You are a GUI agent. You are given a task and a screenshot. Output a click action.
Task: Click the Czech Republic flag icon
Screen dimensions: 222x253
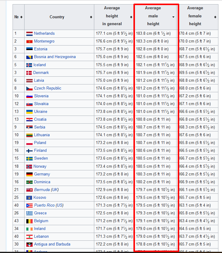pyautogui.click(x=29, y=88)
